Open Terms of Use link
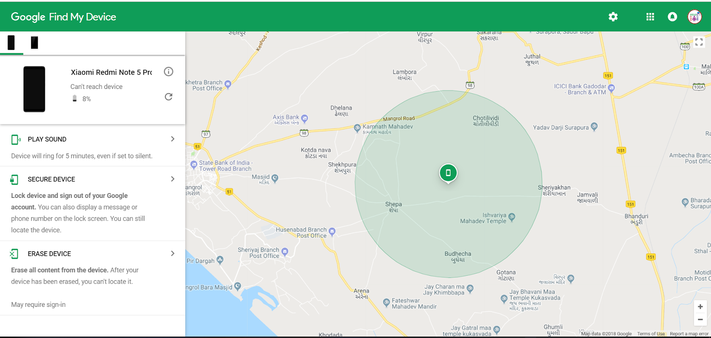Image resolution: width=711 pixels, height=338 pixels. pyautogui.click(x=651, y=334)
